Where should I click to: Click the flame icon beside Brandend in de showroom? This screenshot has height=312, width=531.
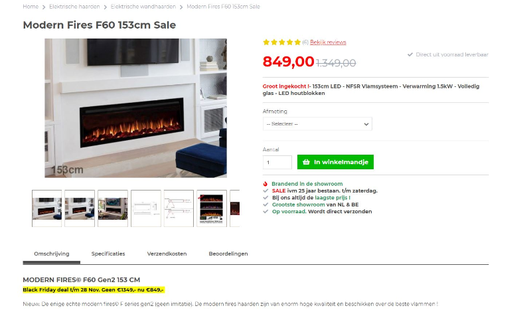[x=265, y=184]
